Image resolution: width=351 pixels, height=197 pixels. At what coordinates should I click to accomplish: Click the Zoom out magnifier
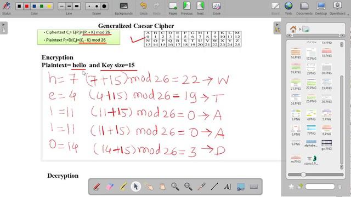(188, 187)
